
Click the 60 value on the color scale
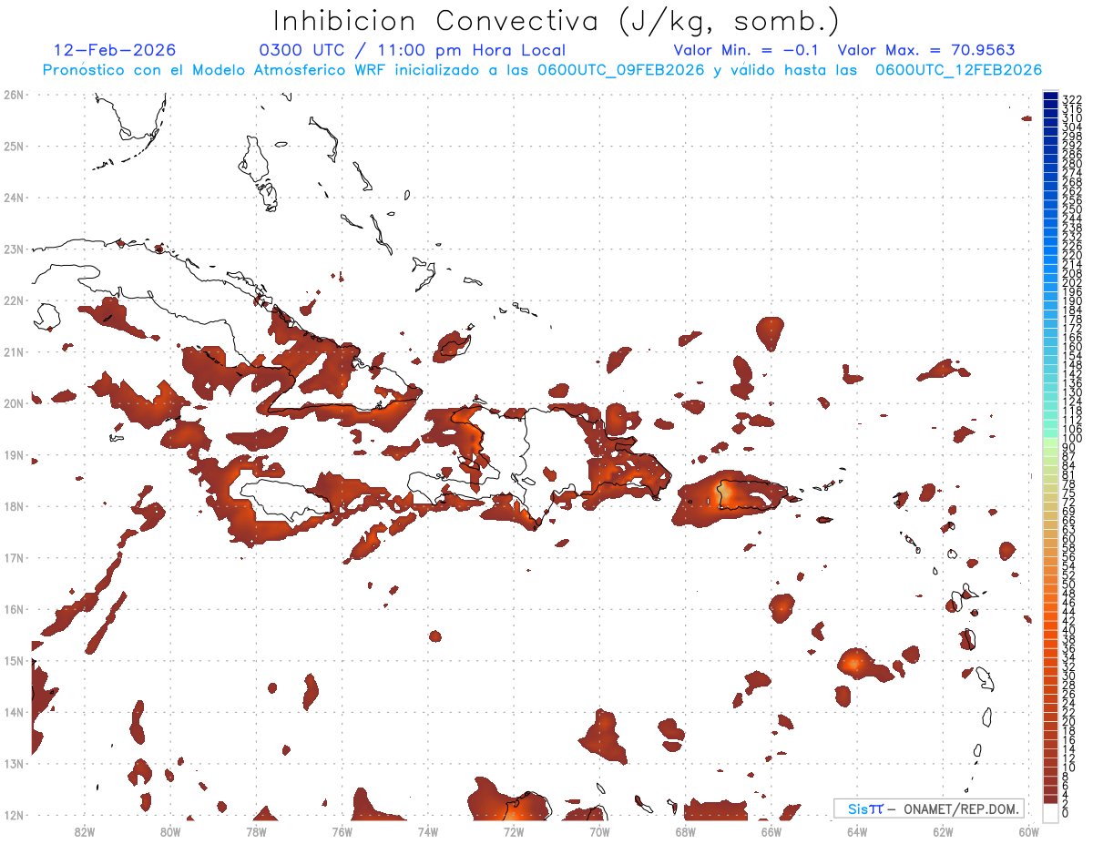(x=1068, y=538)
